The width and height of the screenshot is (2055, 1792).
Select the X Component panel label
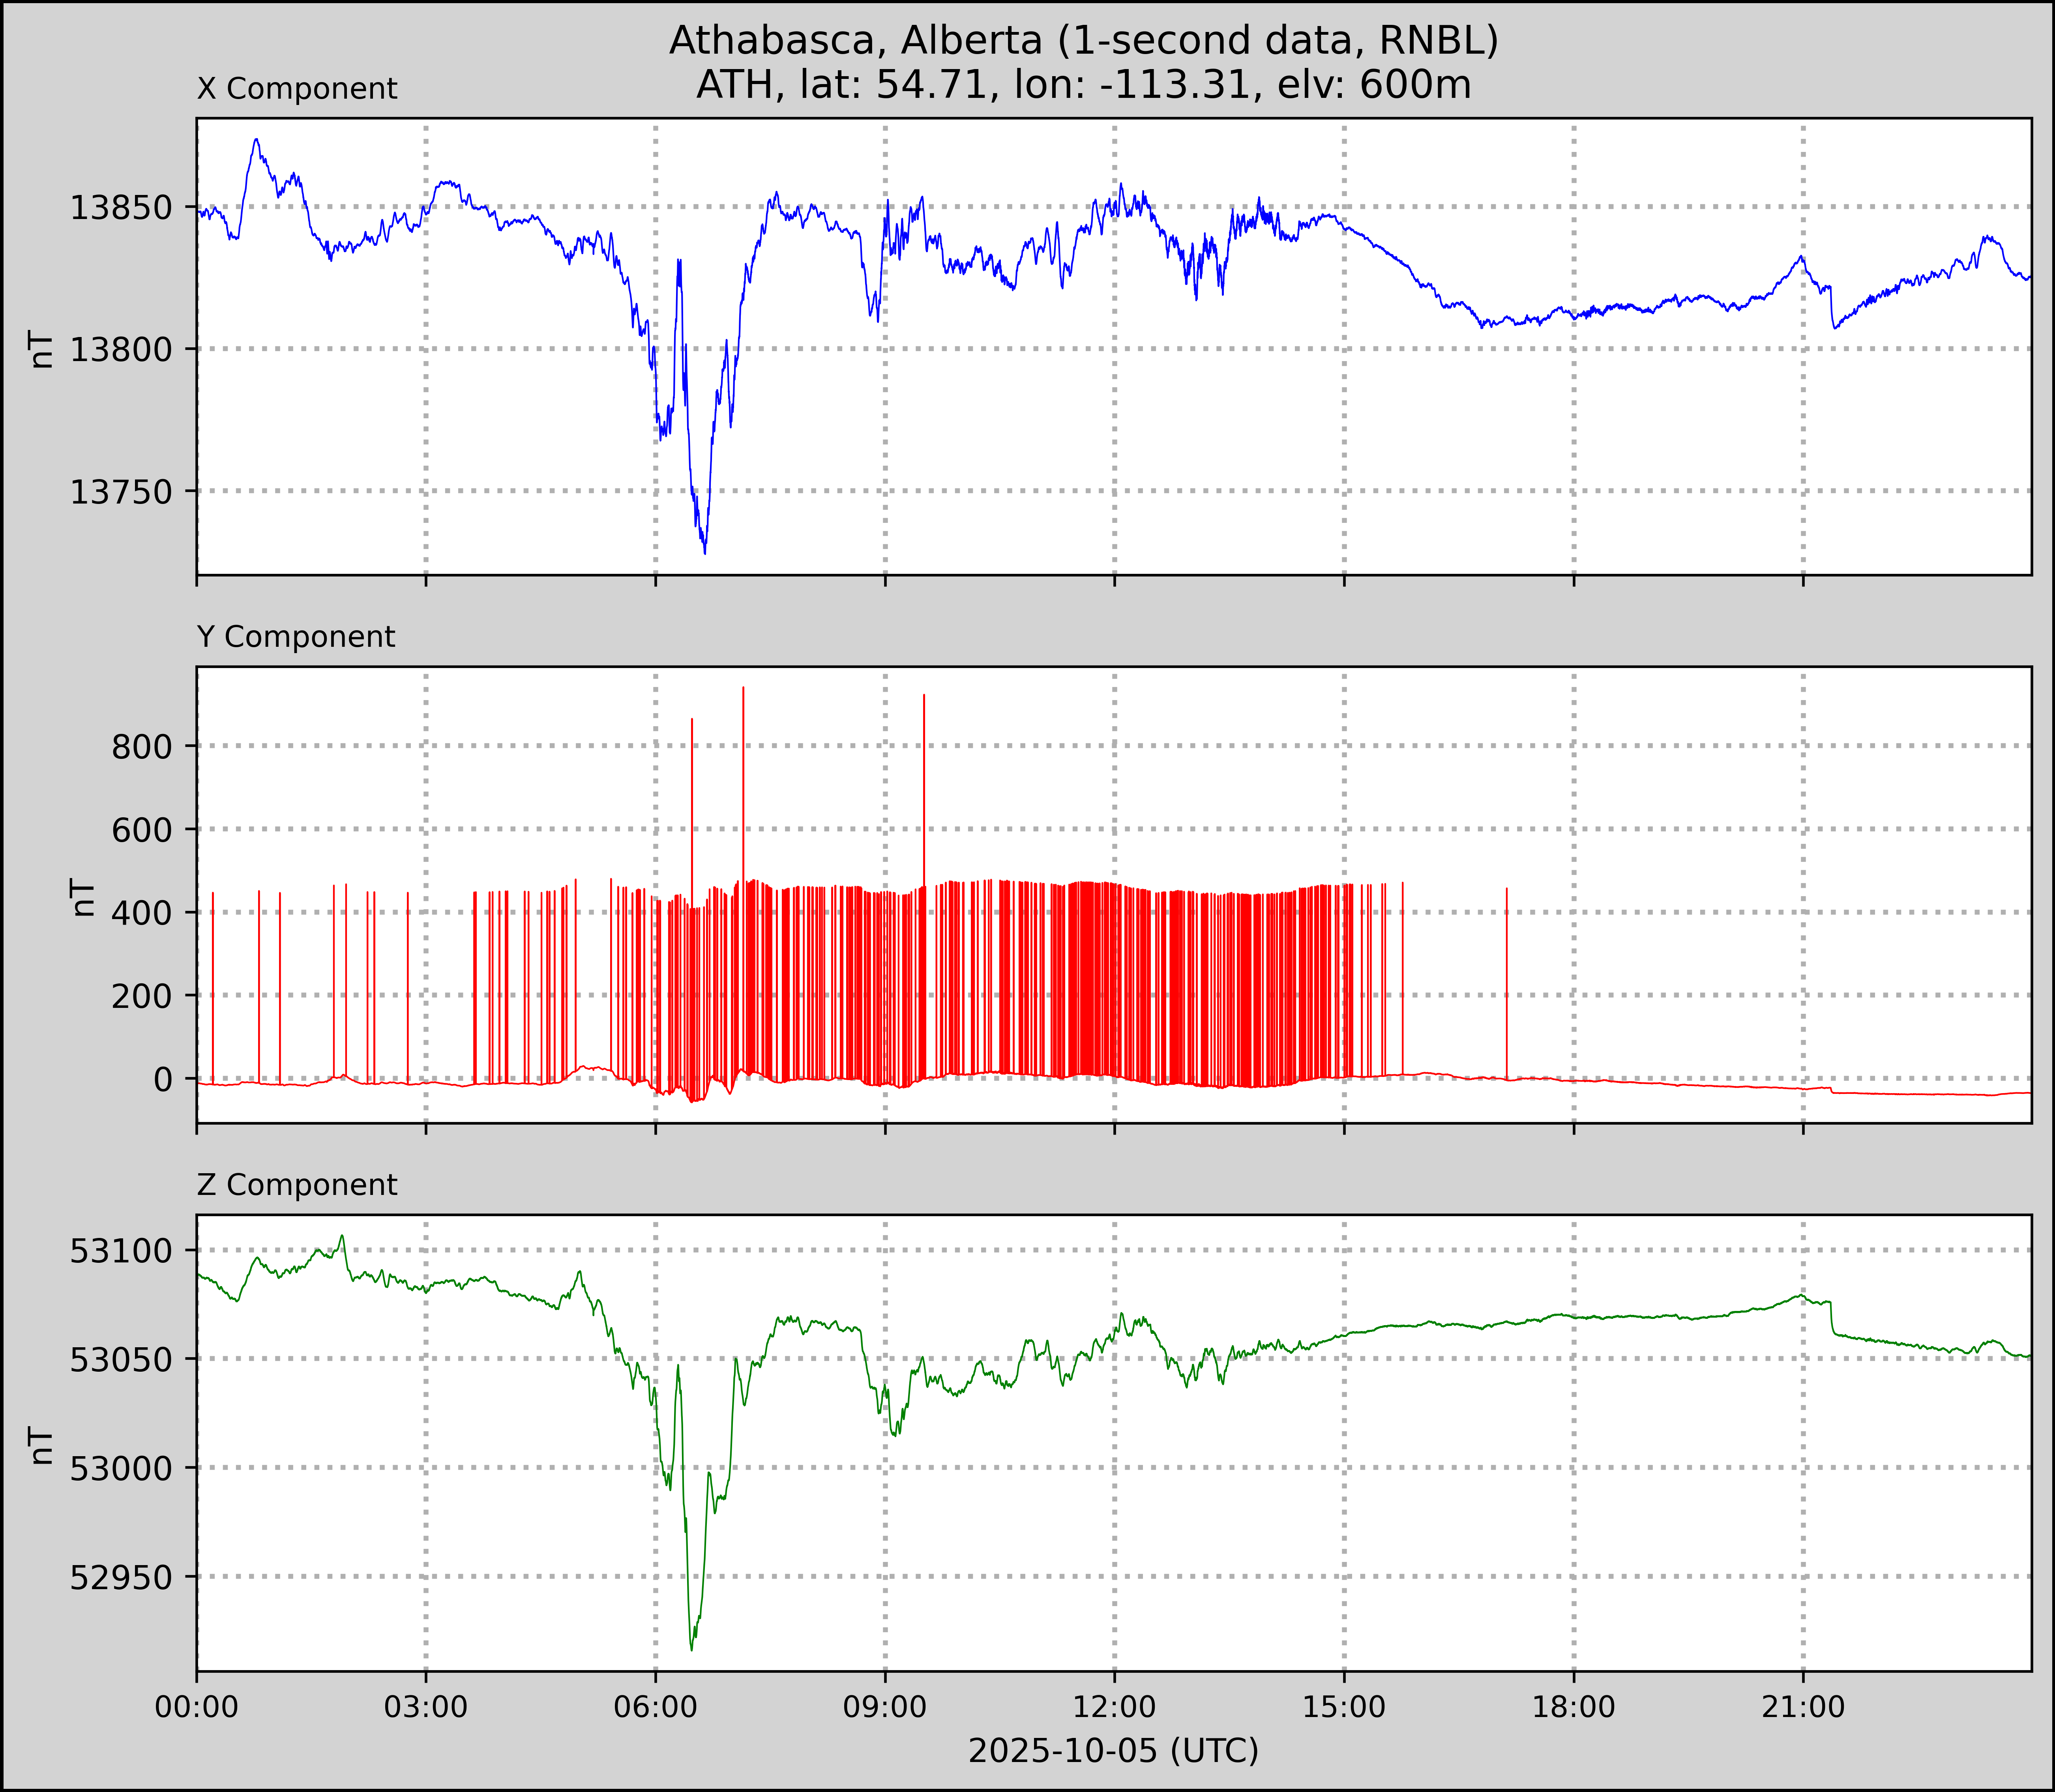click(297, 89)
